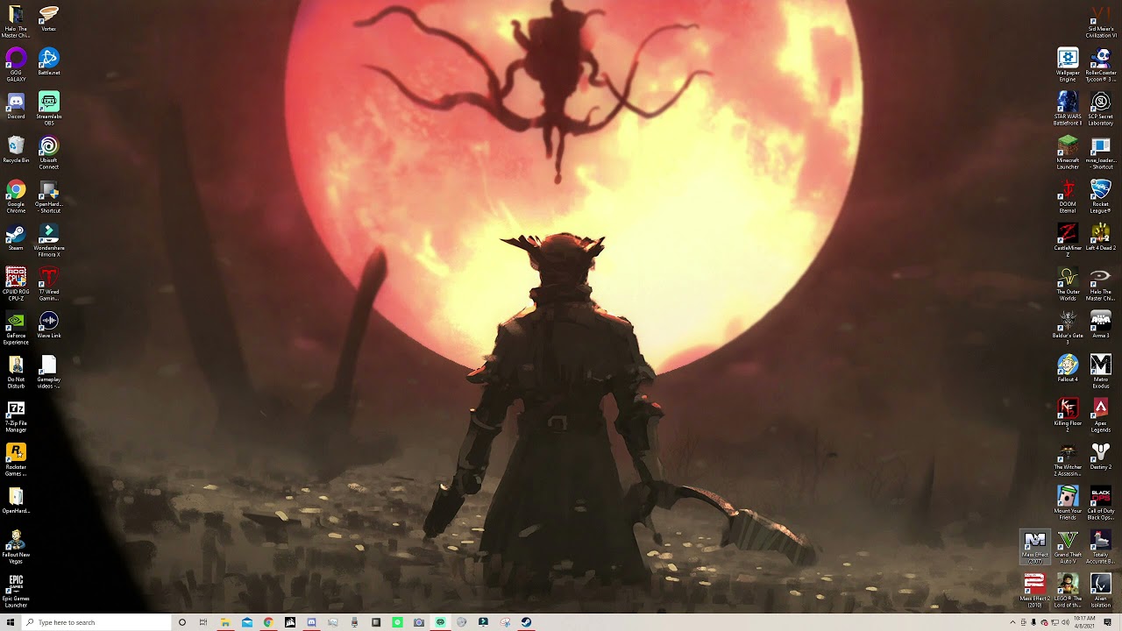Open the Epic Games Launcher
The width and height of the screenshot is (1122, 631).
16,592
